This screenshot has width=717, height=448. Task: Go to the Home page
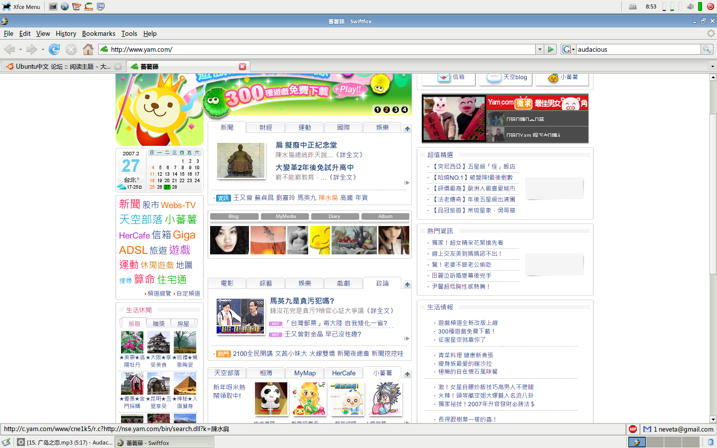(x=88, y=49)
